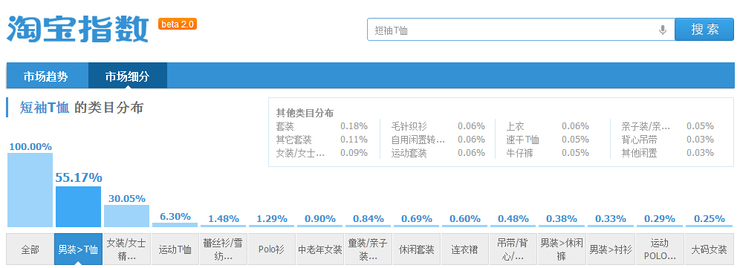This screenshot has width=740, height=268.
Task: Click the 100.00% bar in the chart
Action: pyautogui.click(x=30, y=189)
